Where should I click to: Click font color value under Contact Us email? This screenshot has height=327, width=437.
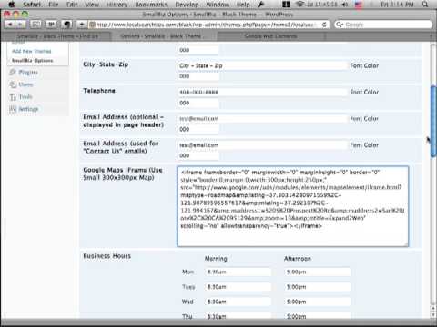point(198,155)
